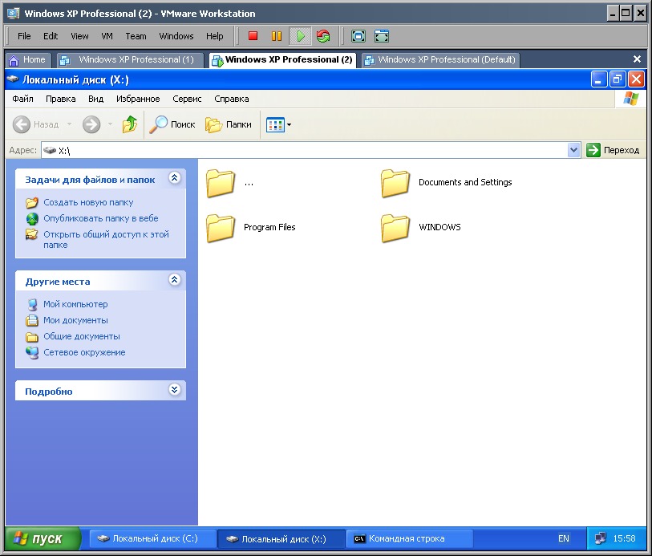
Task: Click inside the address field showing X:\
Action: pyautogui.click(x=305, y=150)
